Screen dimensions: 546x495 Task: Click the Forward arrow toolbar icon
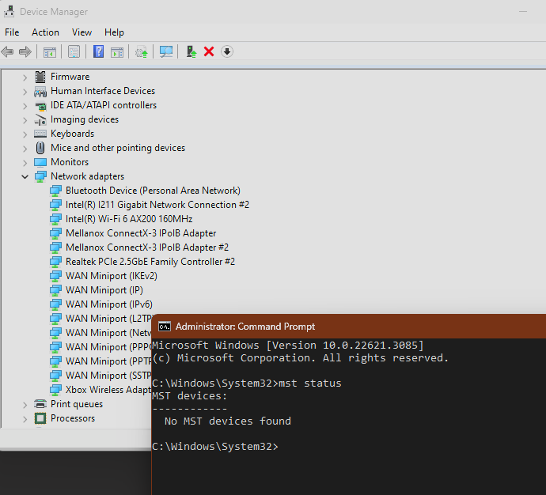[x=25, y=52]
